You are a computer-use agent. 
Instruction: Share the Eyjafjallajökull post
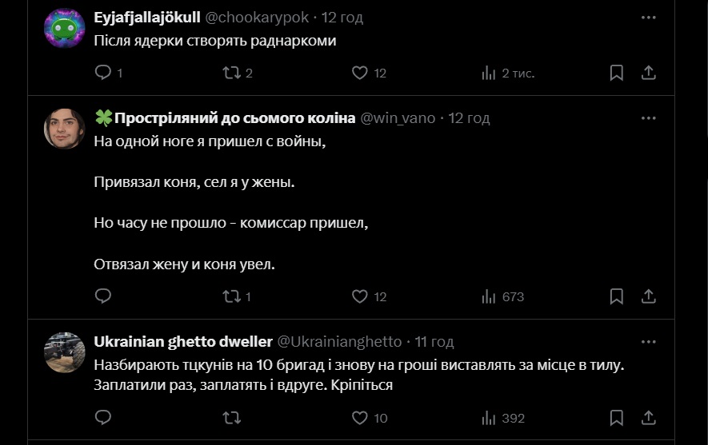pyautogui.click(x=649, y=73)
